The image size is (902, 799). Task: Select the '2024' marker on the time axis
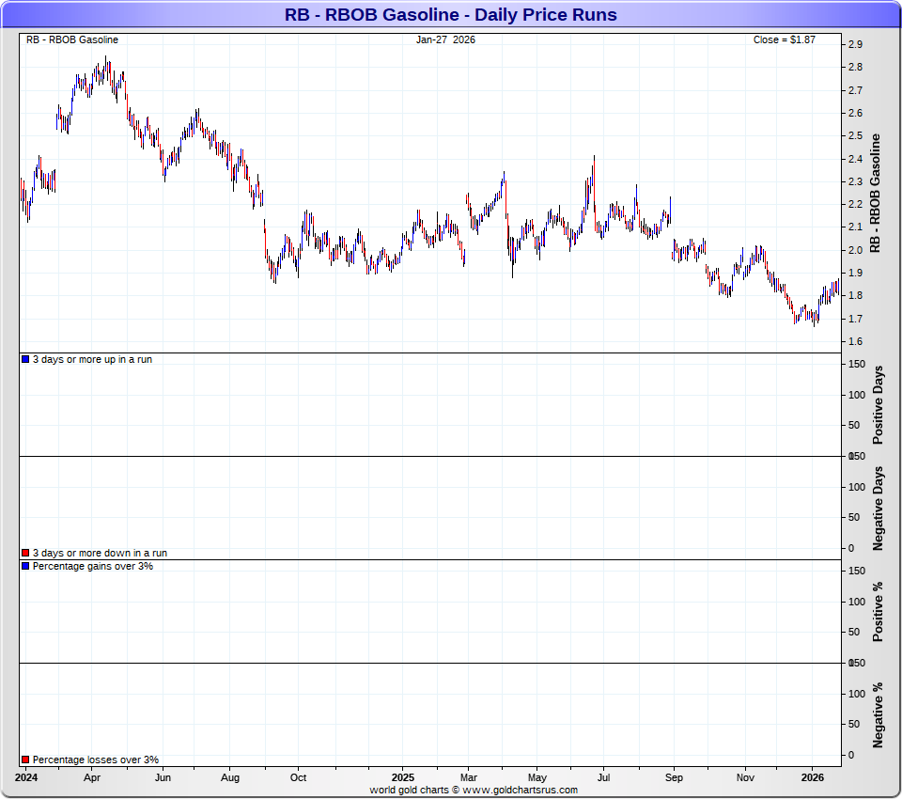pos(26,778)
